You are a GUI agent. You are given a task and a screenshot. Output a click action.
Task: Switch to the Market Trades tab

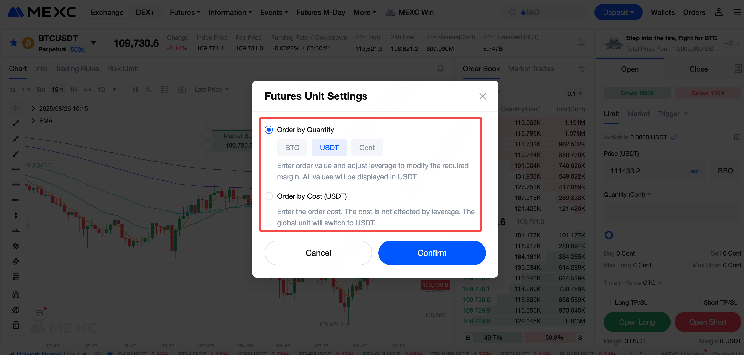click(x=530, y=69)
